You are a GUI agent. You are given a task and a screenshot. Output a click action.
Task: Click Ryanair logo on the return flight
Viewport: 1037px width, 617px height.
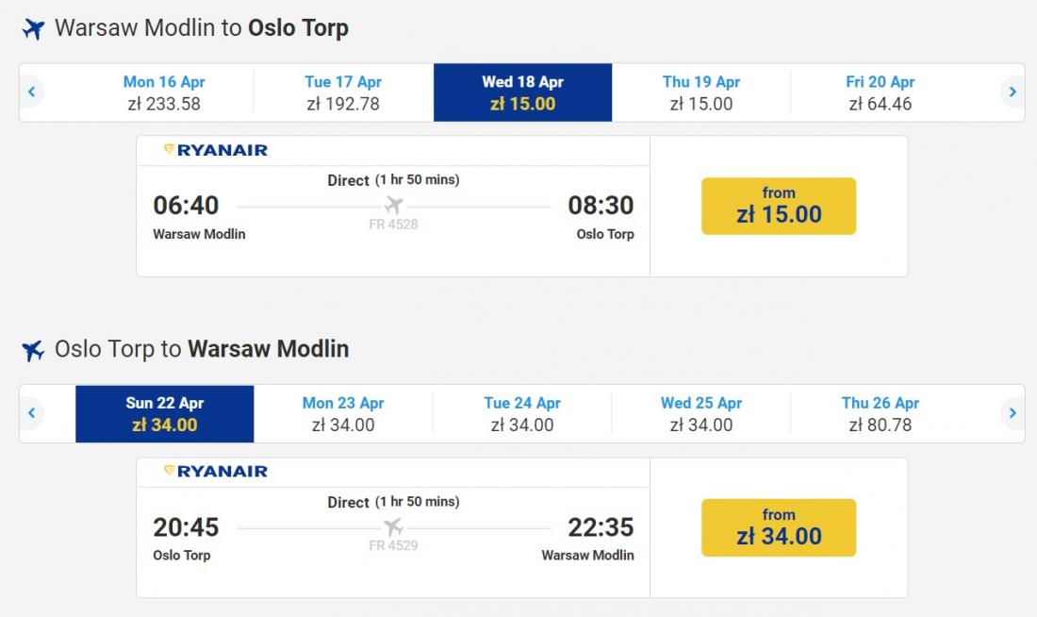click(216, 471)
